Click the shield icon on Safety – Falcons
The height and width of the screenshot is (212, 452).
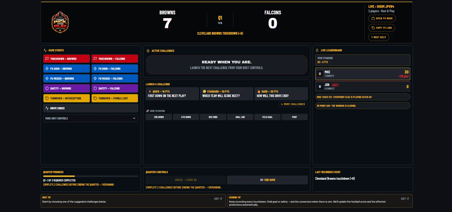coord(95,88)
